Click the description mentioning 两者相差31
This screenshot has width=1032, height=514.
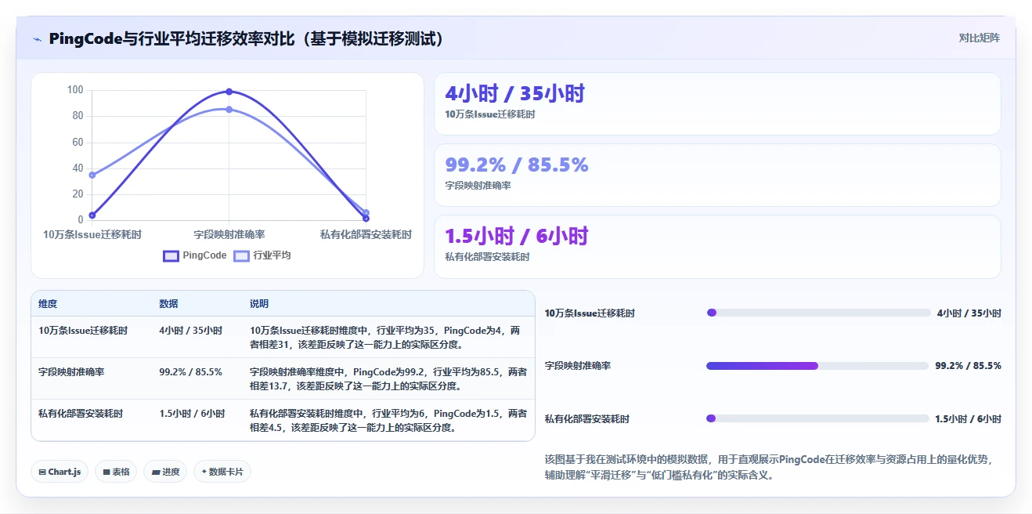[x=385, y=338]
